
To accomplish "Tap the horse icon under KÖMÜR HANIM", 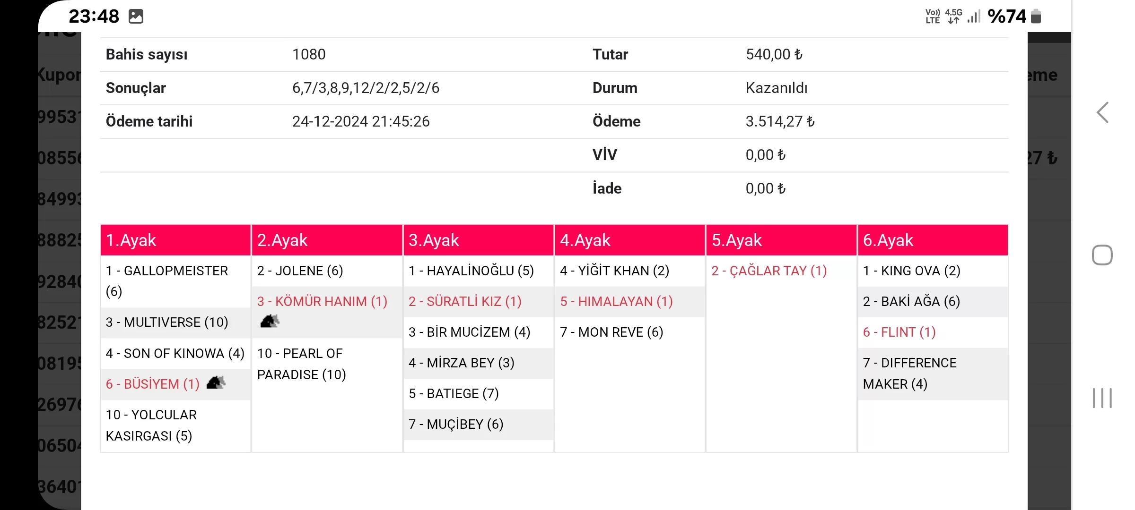I will (270, 322).
